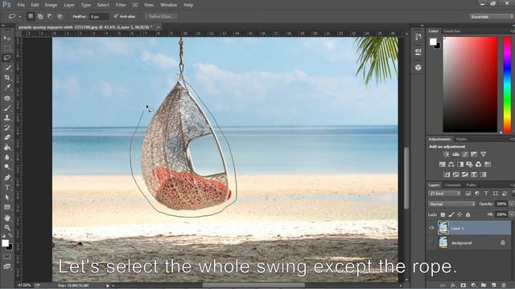Open the History panel icon
The width and height of the screenshot is (515, 289).
(x=418, y=37)
